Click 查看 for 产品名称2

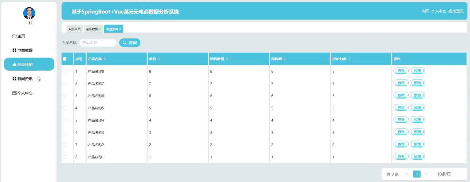401,144
